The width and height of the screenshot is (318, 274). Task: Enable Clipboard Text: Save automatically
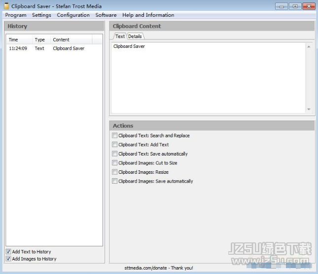114,154
